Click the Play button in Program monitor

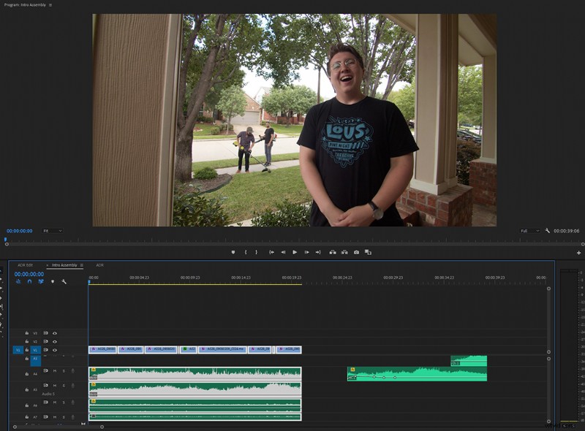tap(295, 252)
